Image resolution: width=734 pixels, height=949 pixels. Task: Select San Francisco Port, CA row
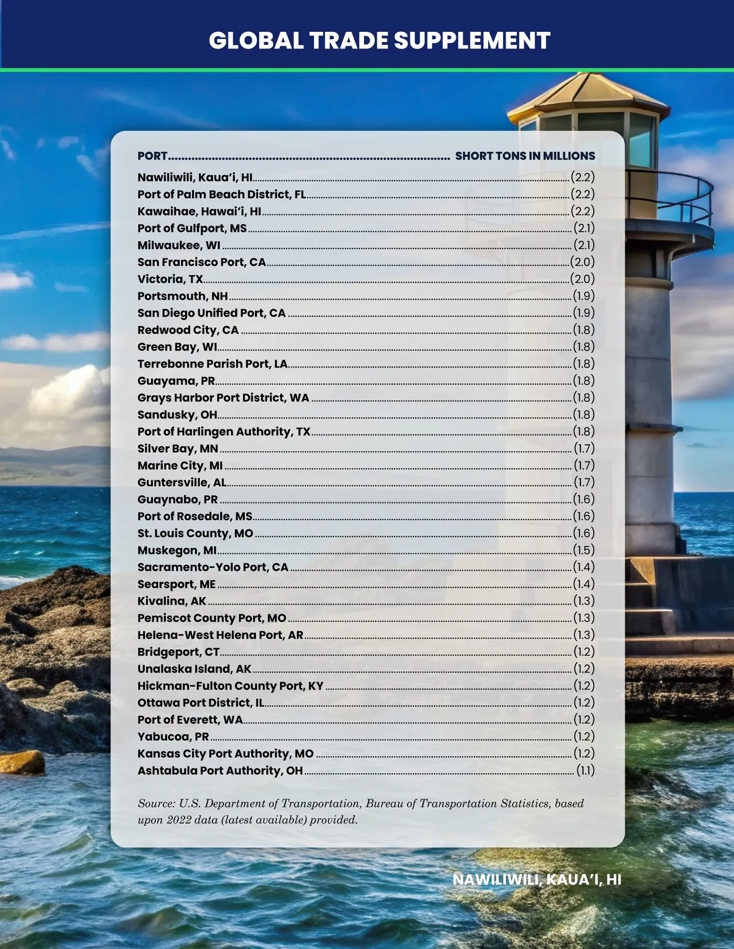(x=201, y=262)
